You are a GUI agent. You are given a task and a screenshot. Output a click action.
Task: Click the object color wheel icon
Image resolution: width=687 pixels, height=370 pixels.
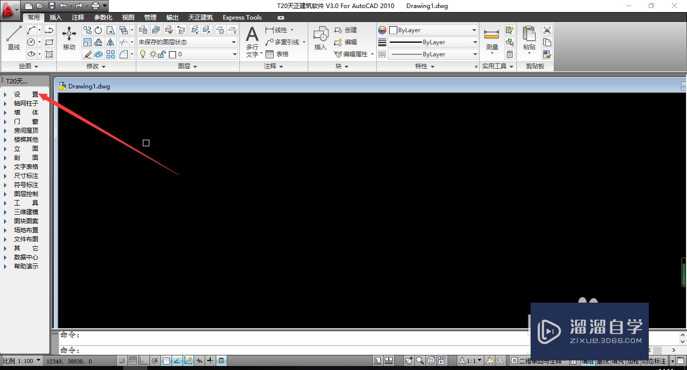point(382,30)
